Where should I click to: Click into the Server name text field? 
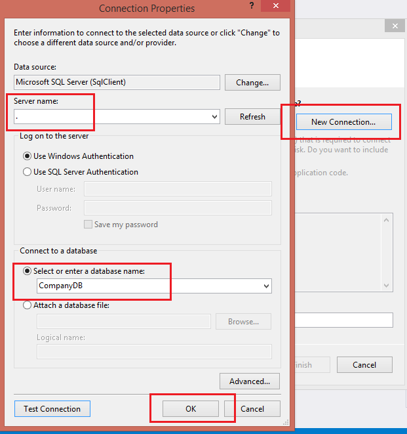click(111, 117)
